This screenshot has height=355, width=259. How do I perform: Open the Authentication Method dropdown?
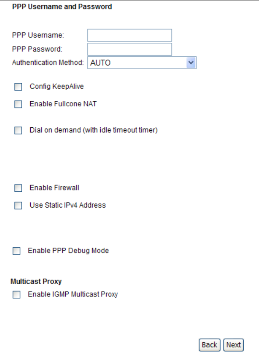tap(142, 63)
